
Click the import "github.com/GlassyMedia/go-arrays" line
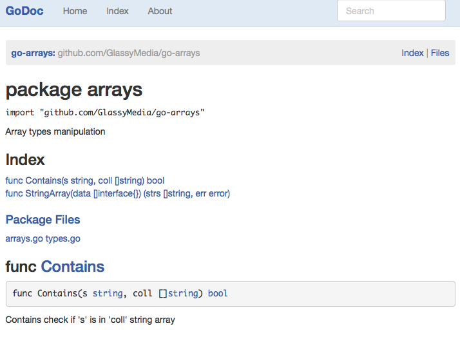pos(105,113)
